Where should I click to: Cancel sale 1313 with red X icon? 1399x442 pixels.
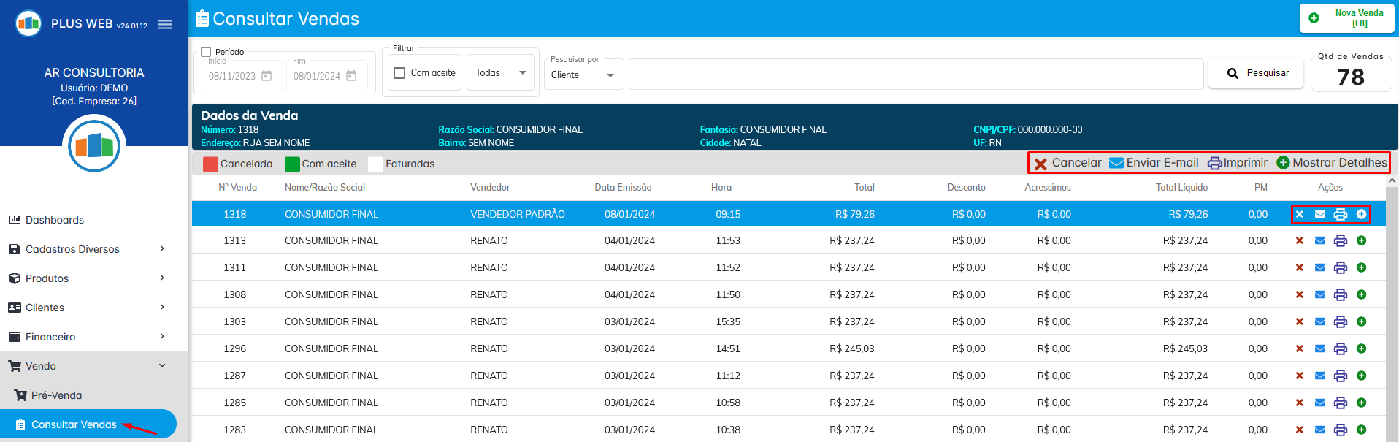(x=1299, y=240)
